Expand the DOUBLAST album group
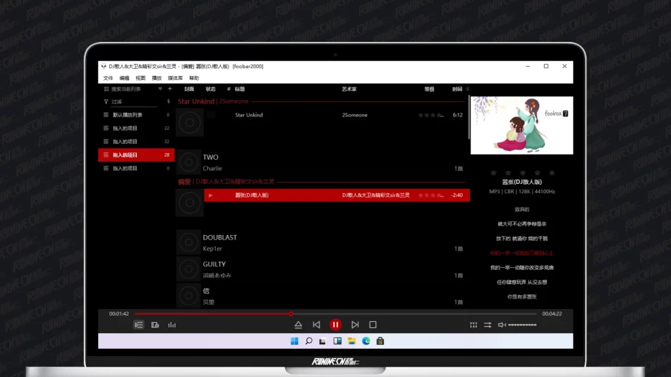 tap(220, 238)
